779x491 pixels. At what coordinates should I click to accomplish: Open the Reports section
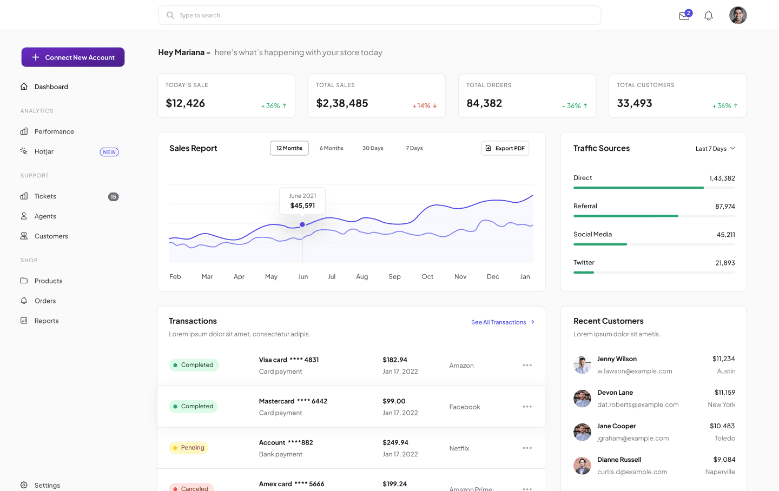point(47,321)
